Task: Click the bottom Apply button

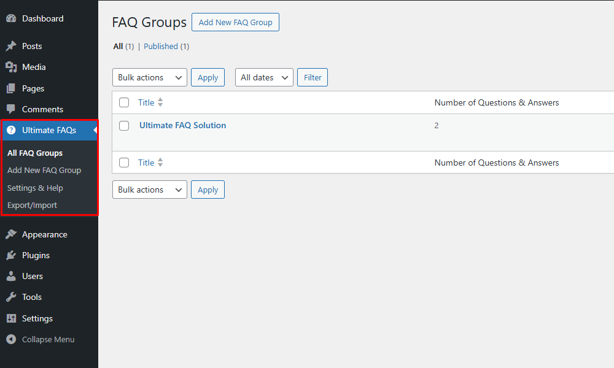Action: (208, 190)
